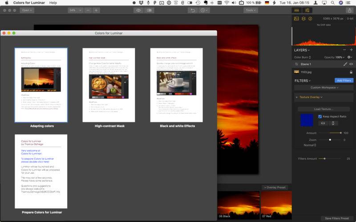Click the Load Texture button
This screenshot has width=356, height=222.
[324, 109]
